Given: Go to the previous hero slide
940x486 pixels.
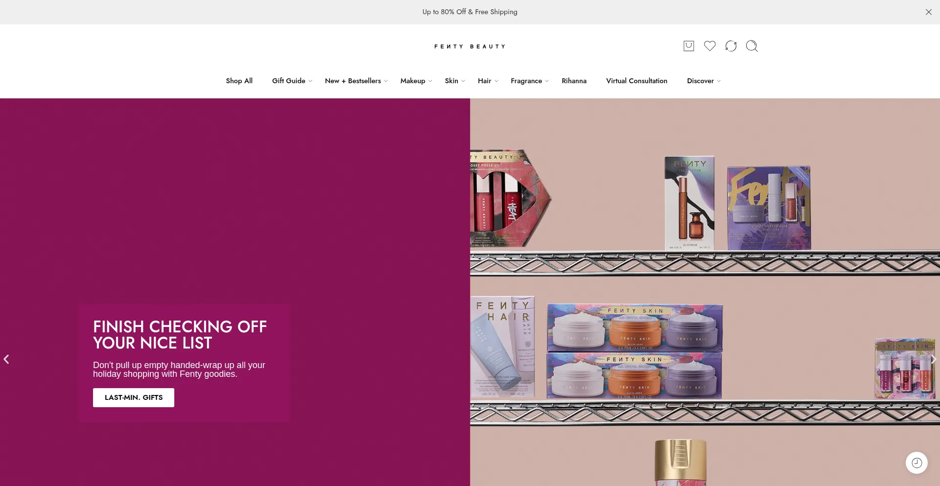Looking at the screenshot, I should point(6,359).
